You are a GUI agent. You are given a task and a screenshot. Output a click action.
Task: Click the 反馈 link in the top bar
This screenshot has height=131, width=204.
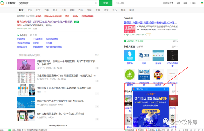(x=178, y=3)
